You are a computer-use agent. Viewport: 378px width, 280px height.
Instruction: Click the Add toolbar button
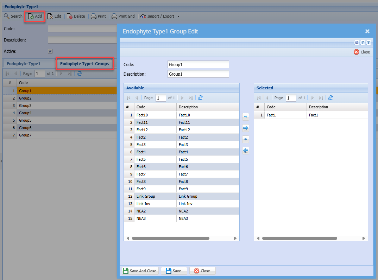click(35, 16)
